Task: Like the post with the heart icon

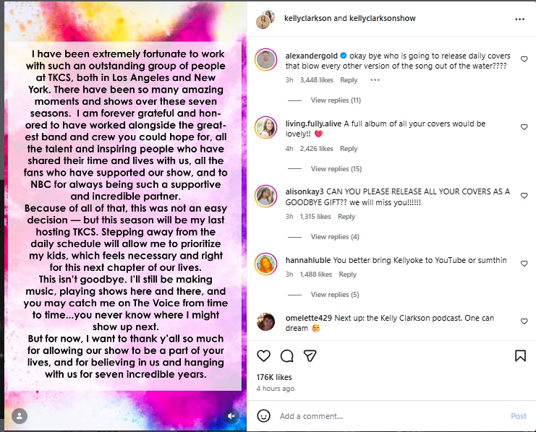Action: pyautogui.click(x=264, y=355)
